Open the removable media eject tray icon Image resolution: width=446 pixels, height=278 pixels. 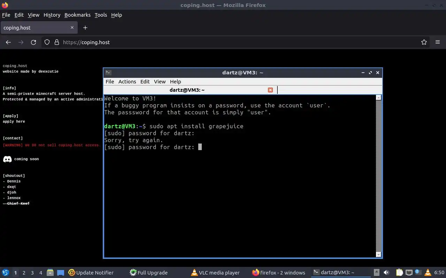(377, 272)
